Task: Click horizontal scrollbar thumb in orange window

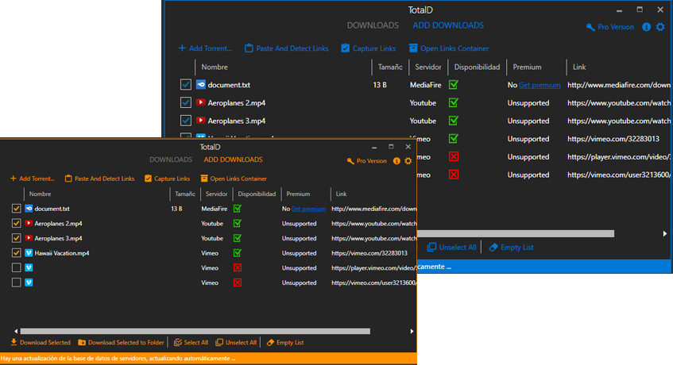Action: click(x=195, y=331)
